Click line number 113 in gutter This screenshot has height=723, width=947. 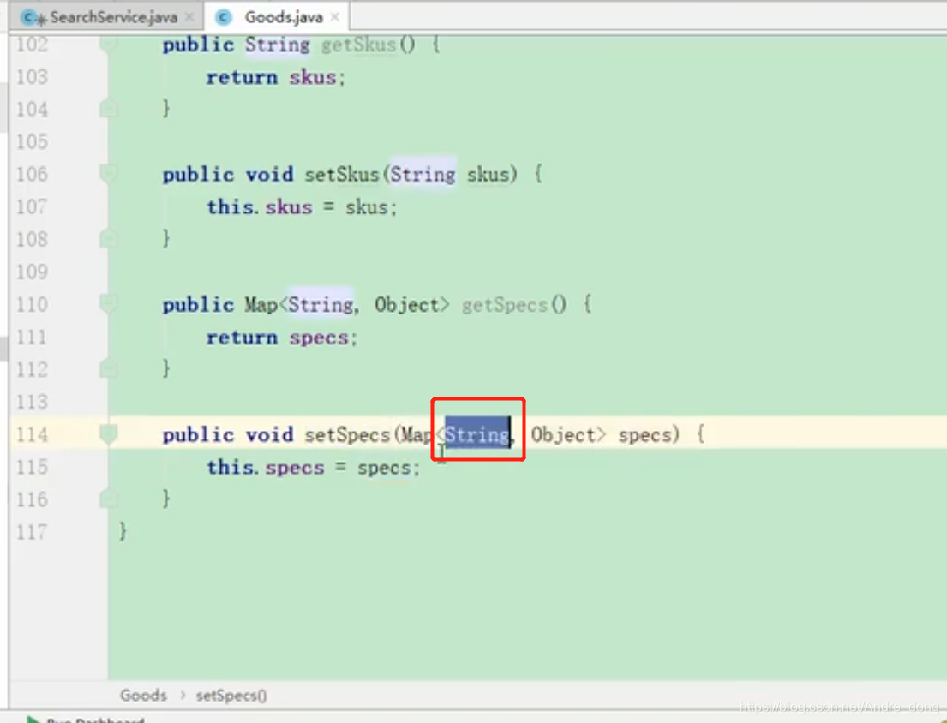pyautogui.click(x=32, y=401)
